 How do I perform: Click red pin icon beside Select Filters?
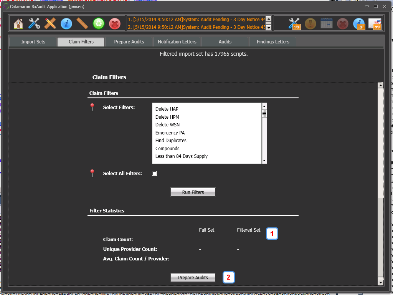92,107
